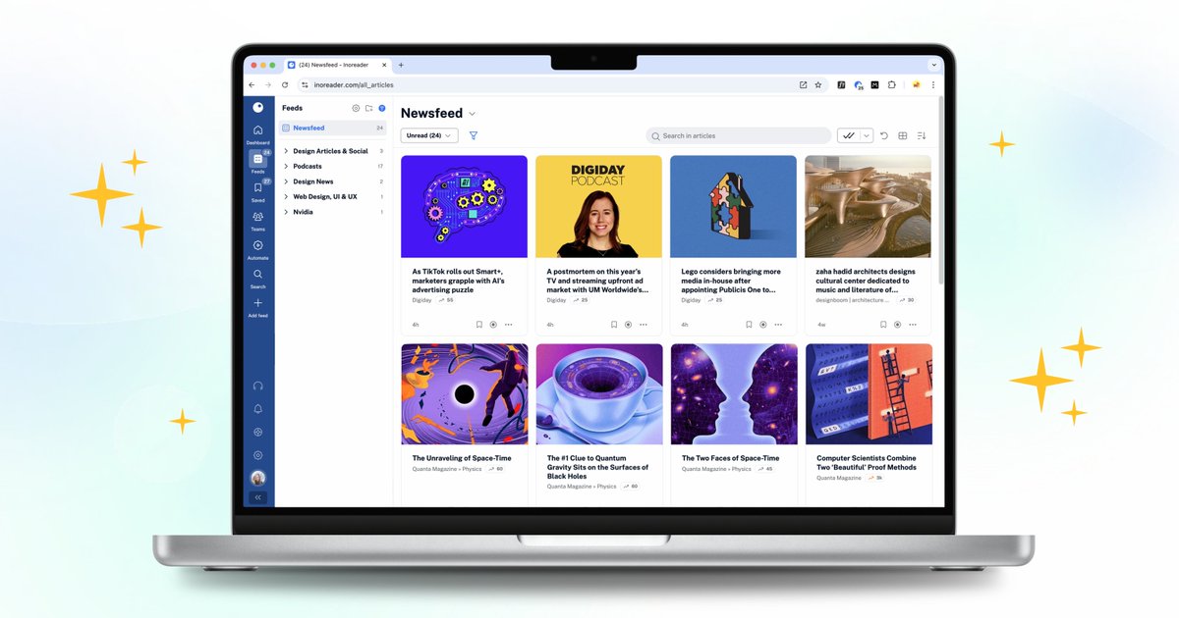
Task: Reload the page with the browser reload button
Action: pos(285,85)
